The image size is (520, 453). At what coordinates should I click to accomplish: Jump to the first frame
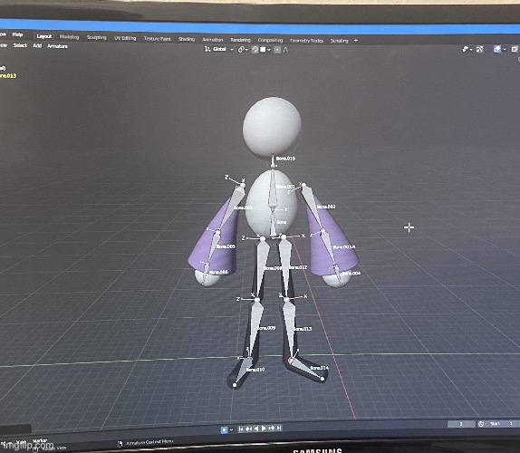(x=241, y=429)
